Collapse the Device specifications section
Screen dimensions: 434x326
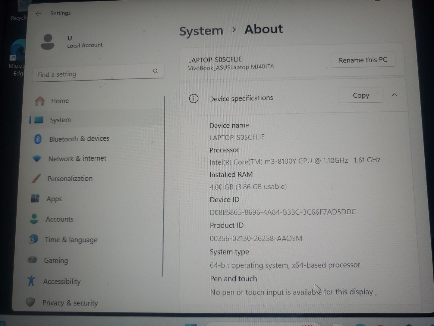[x=394, y=95]
